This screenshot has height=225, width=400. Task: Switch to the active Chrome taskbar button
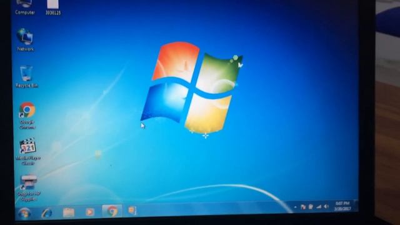click(x=112, y=211)
